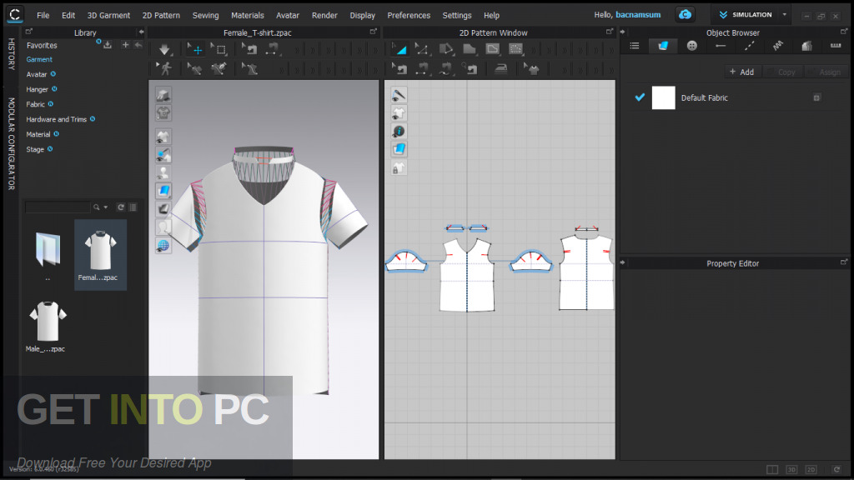Image resolution: width=854 pixels, height=480 pixels.
Task: Toggle garment display icon in 3D viewport
Action: pos(163,137)
